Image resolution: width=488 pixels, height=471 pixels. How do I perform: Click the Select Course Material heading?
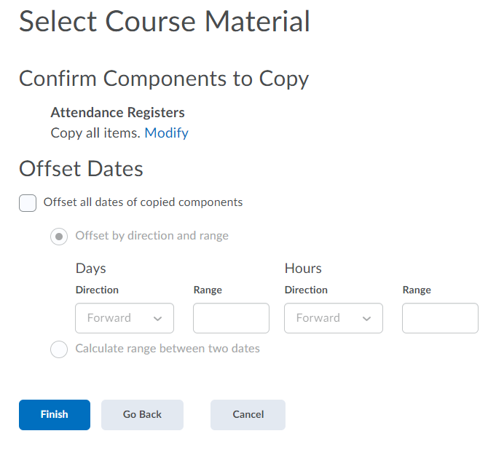click(x=165, y=22)
